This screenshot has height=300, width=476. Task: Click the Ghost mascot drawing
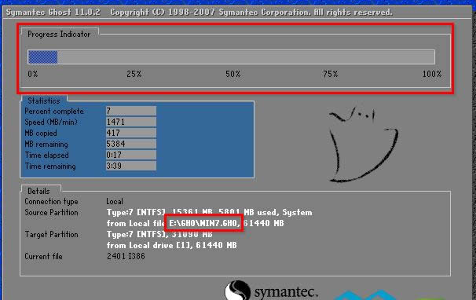coord(364,145)
